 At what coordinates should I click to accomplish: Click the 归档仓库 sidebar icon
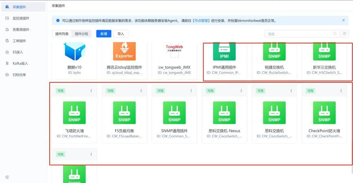click(7, 75)
